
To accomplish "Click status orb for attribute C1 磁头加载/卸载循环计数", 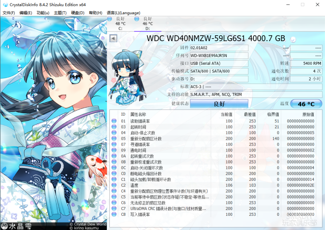I will pyautogui.click(x=114, y=179).
